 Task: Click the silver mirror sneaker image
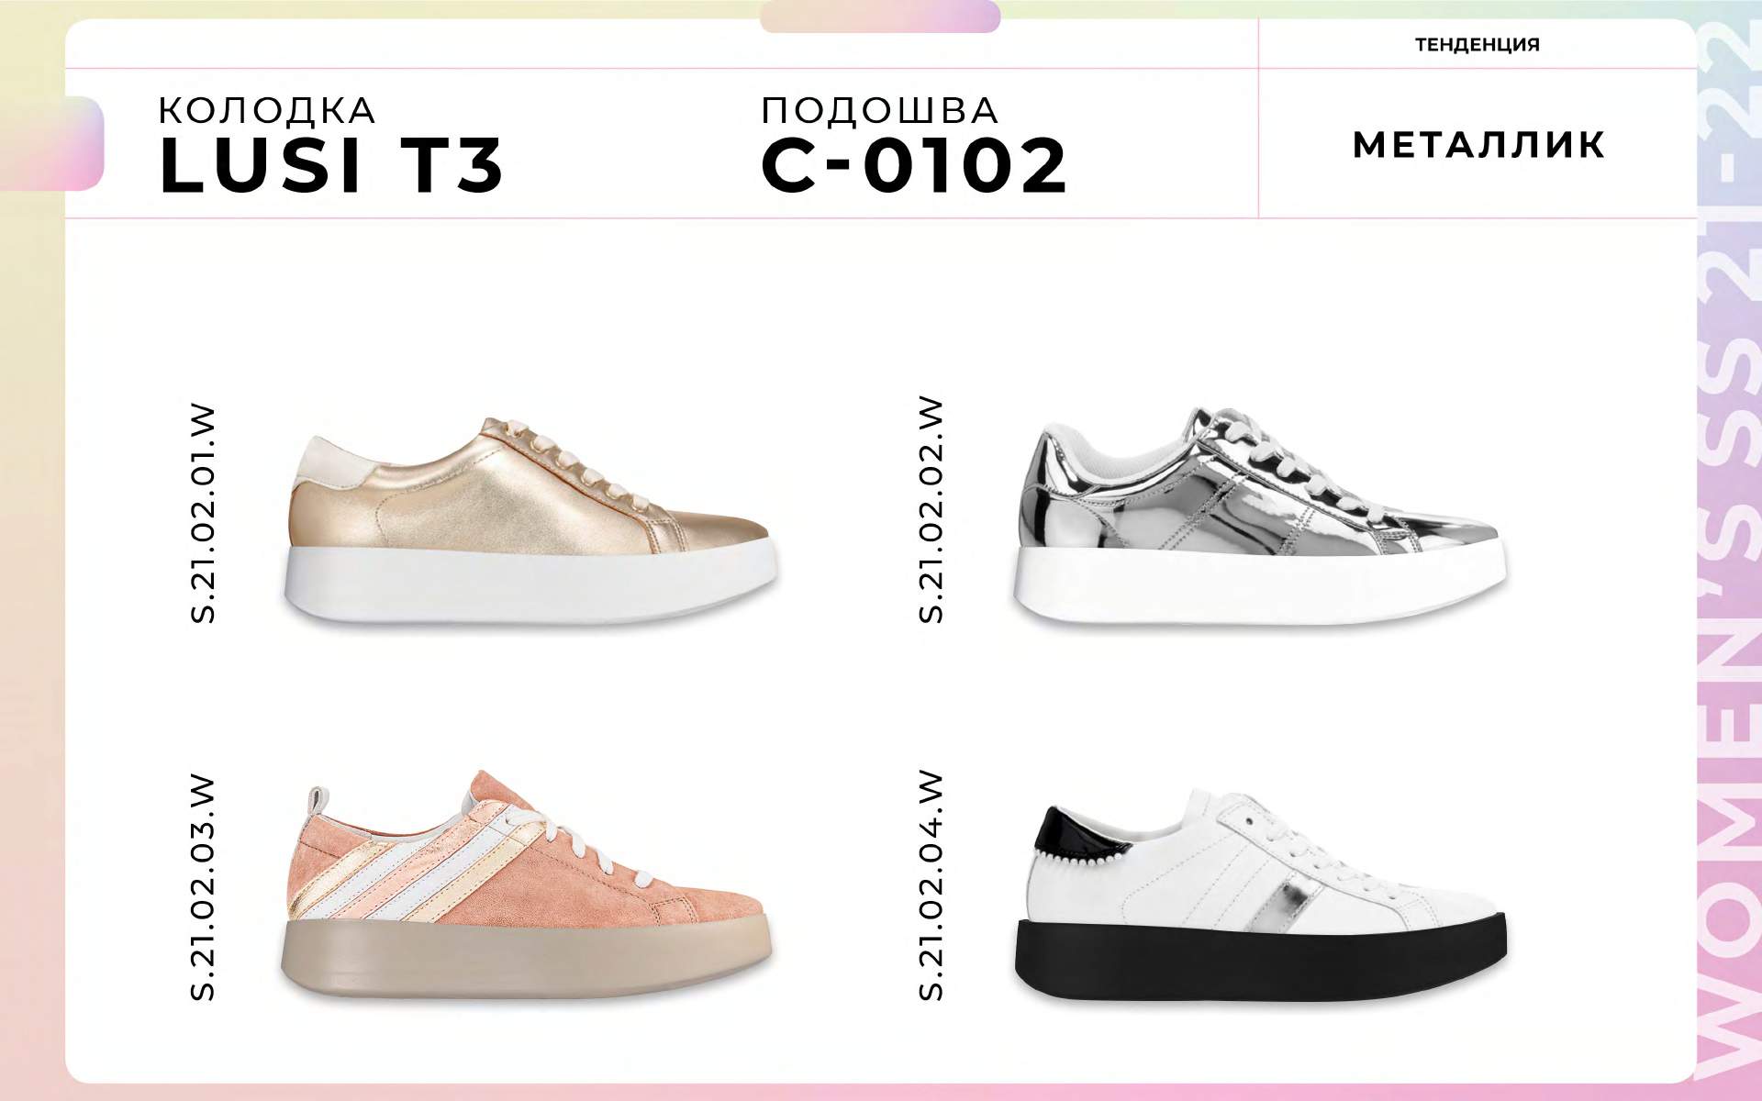(1260, 516)
